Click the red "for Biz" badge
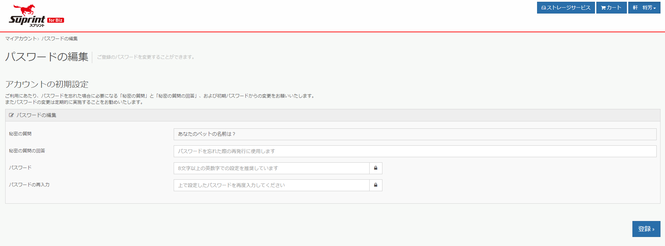 [x=55, y=20]
